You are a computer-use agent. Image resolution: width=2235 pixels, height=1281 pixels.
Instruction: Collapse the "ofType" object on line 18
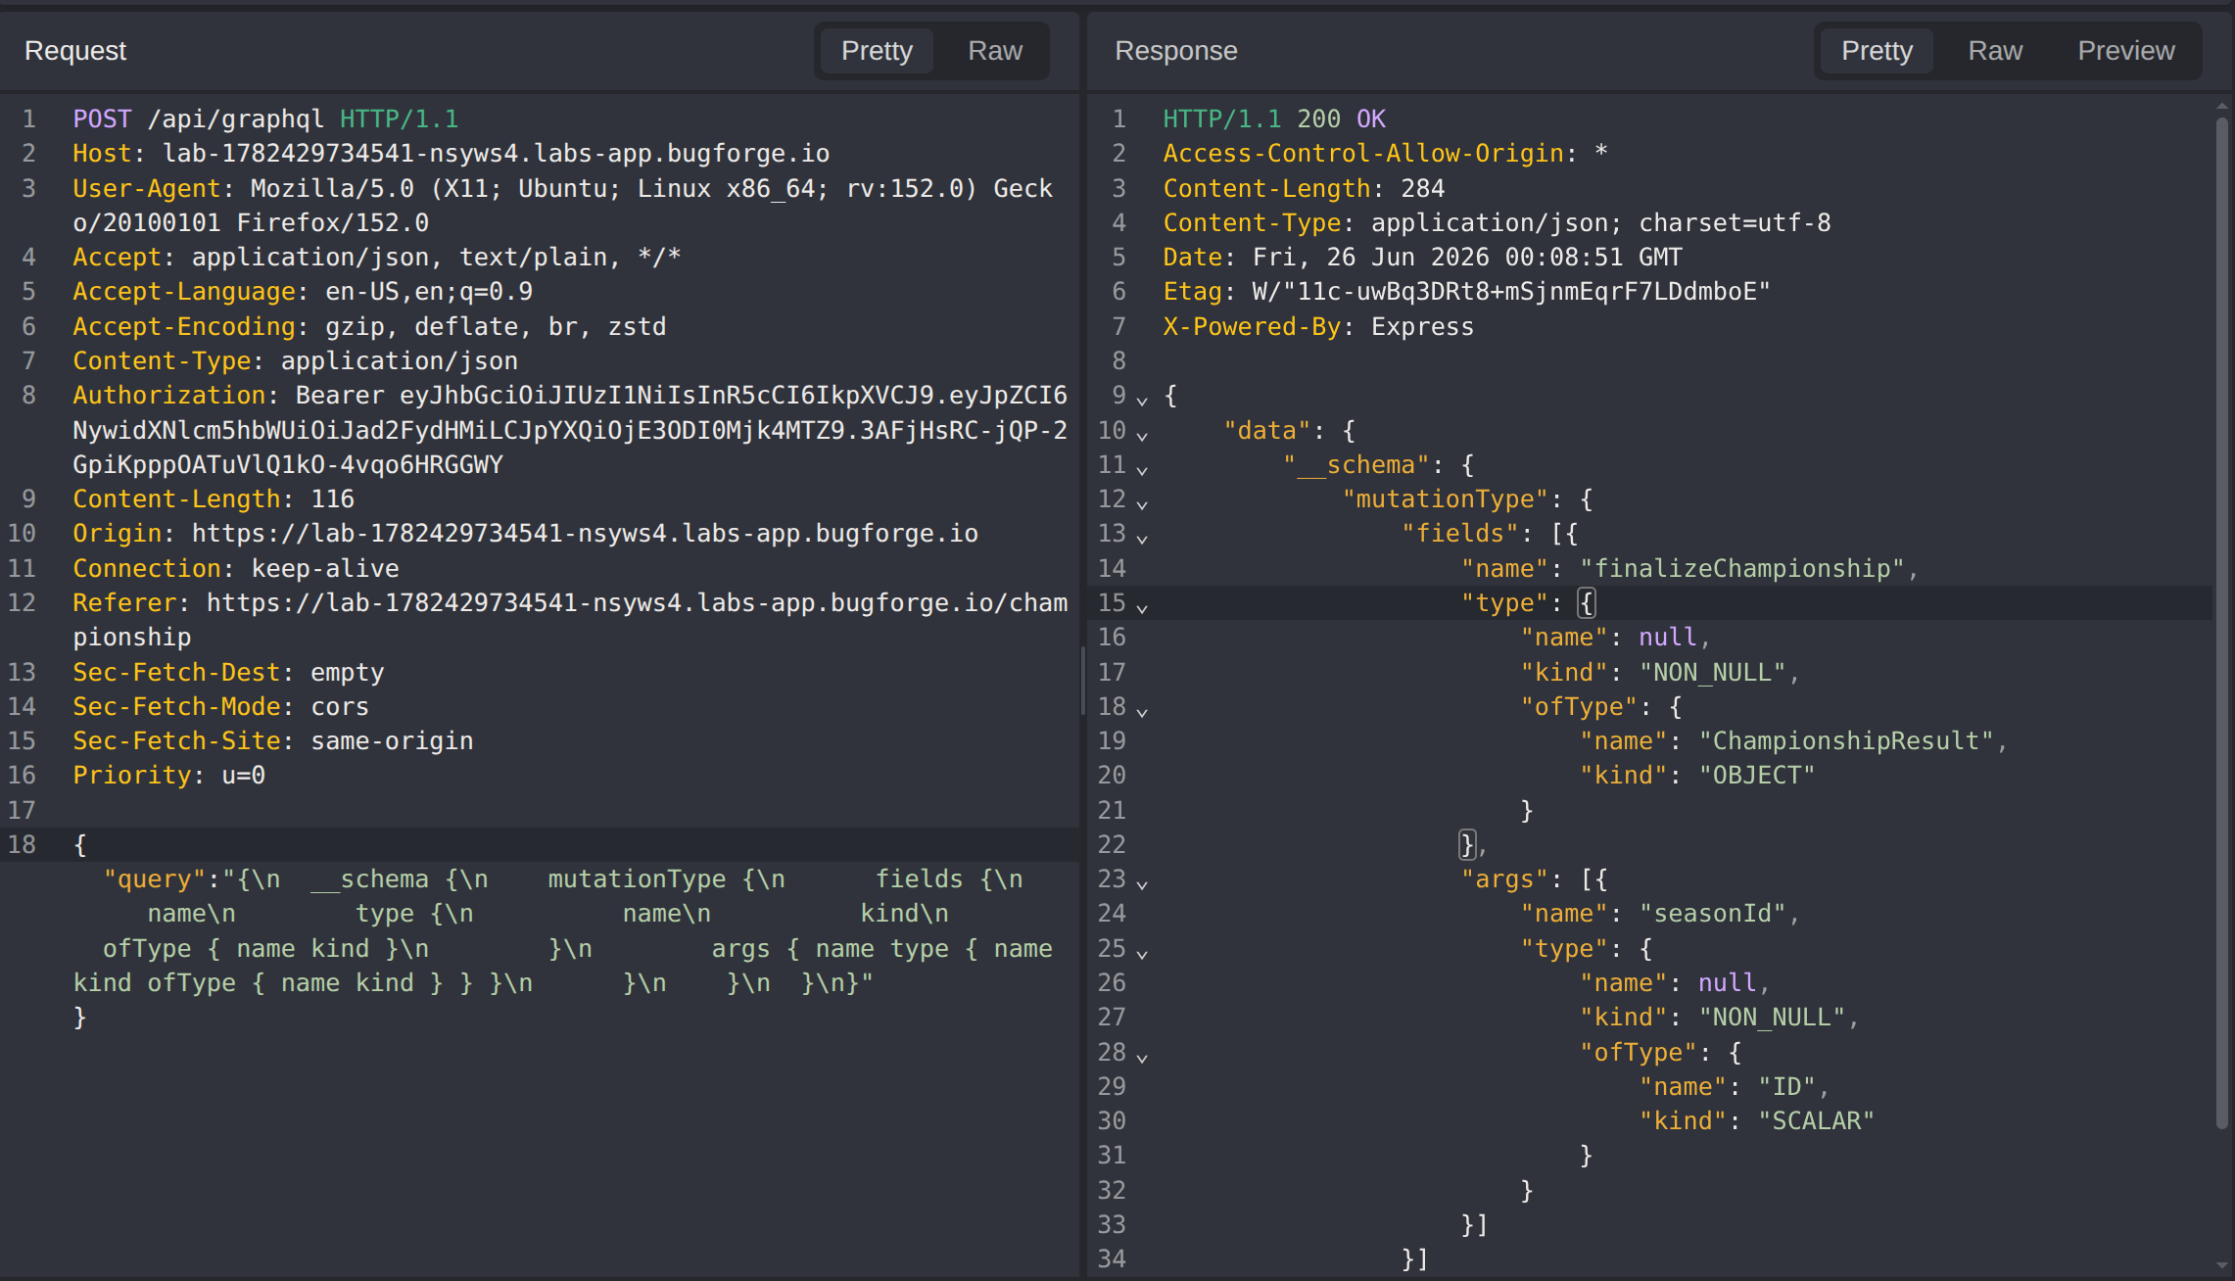click(1142, 711)
